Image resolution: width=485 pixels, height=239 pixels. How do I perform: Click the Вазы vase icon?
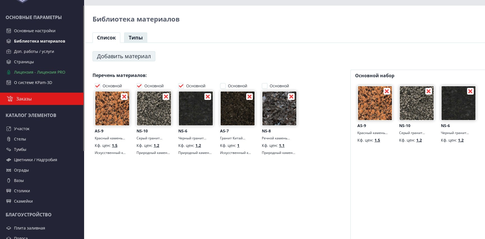point(9,181)
